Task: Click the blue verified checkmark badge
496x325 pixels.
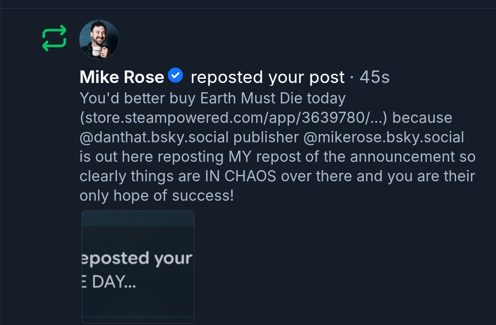Action: click(175, 76)
